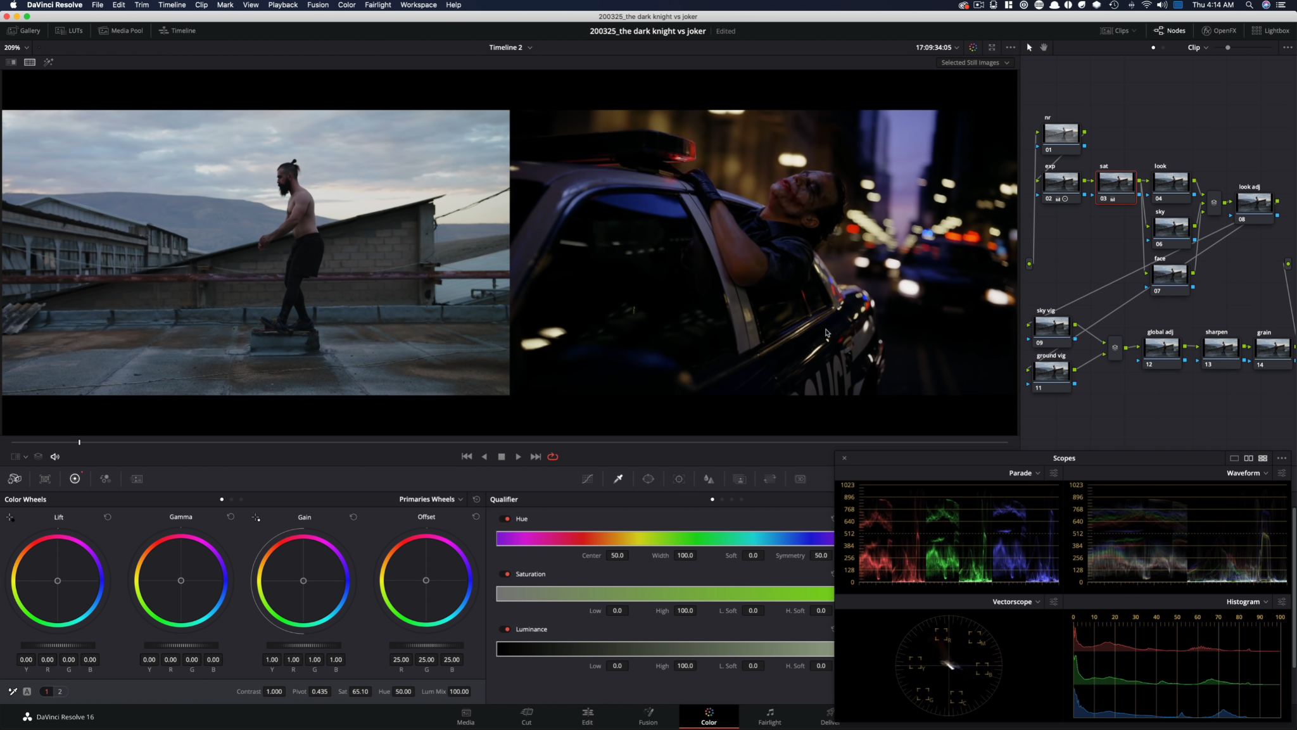Open the Gallery panel
Image resolution: width=1297 pixels, height=730 pixels.
pos(24,30)
